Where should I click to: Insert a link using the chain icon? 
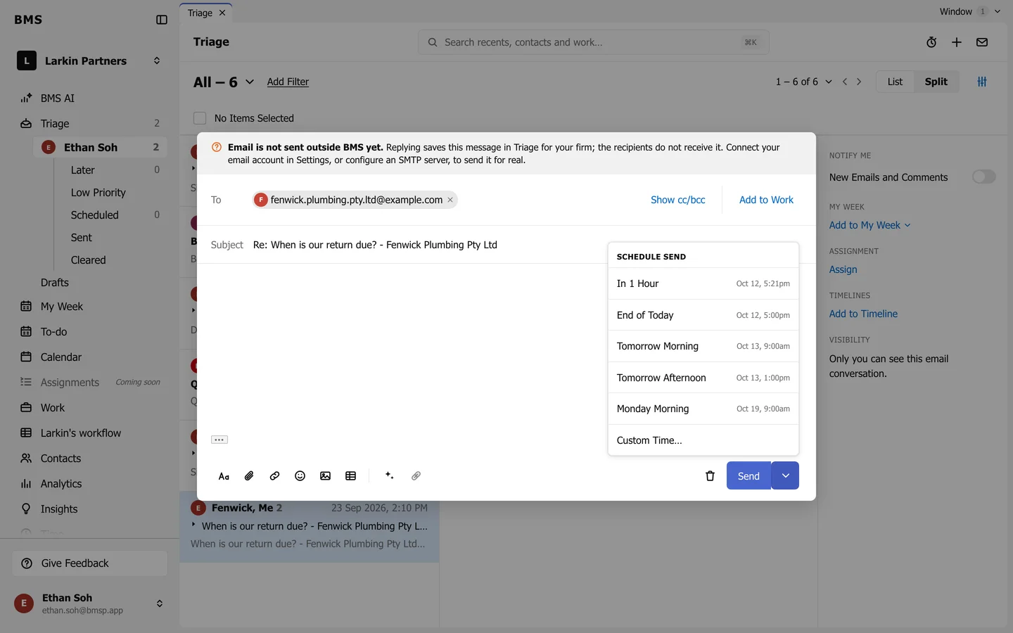(x=274, y=476)
